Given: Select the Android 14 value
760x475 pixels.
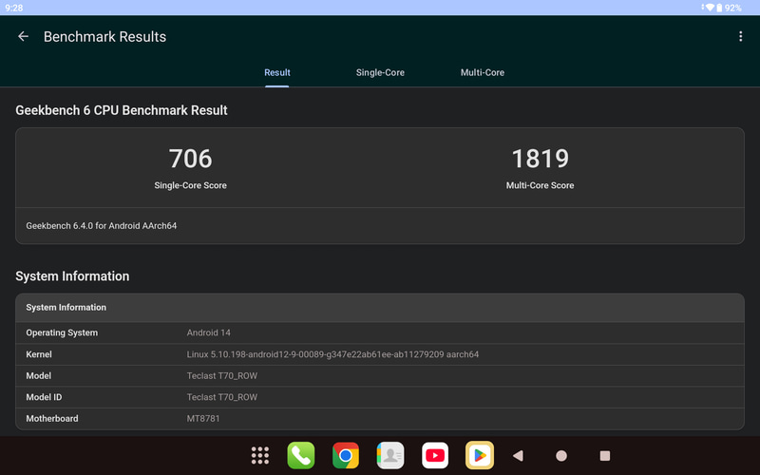Looking at the screenshot, I should tap(208, 333).
